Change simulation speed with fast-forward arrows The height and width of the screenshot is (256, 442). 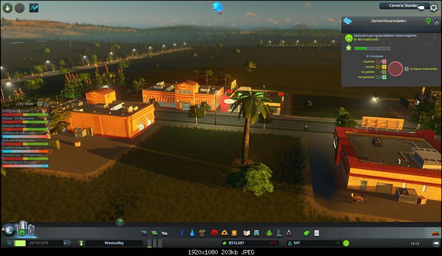67,243
